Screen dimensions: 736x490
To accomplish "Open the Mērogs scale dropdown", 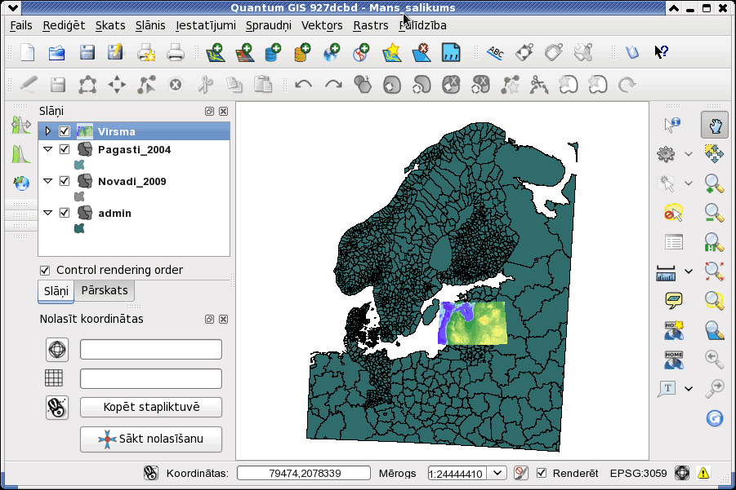I will point(497,473).
